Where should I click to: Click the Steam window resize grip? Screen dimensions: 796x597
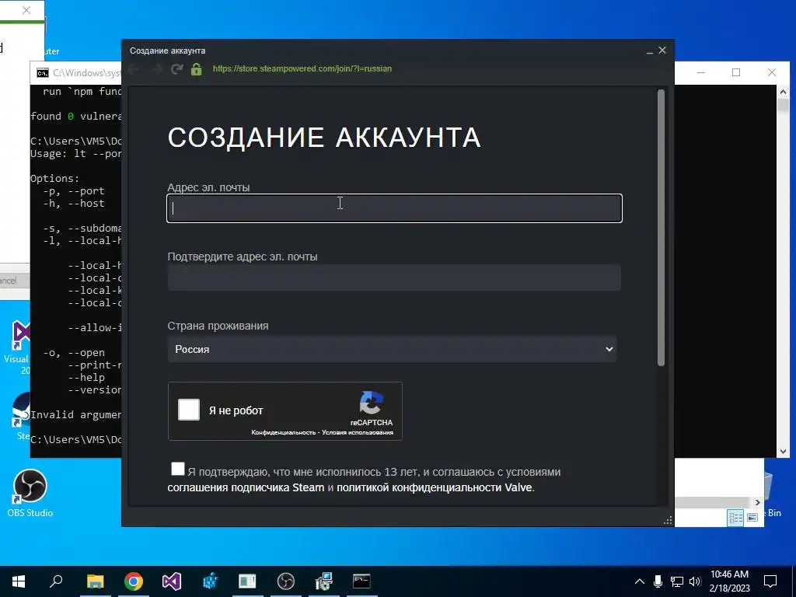pyautogui.click(x=668, y=520)
